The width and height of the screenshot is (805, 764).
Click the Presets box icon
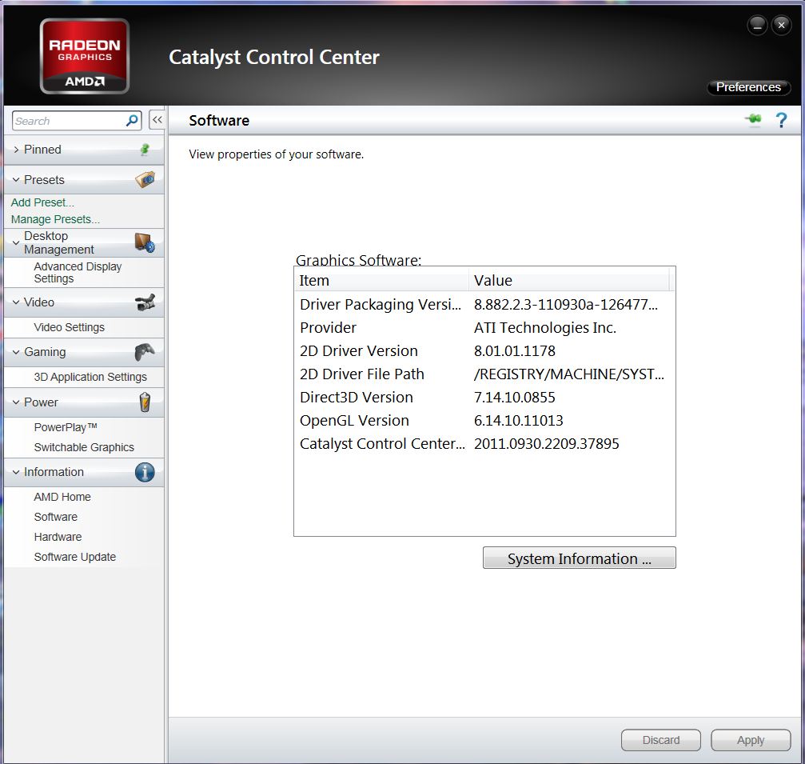(145, 179)
